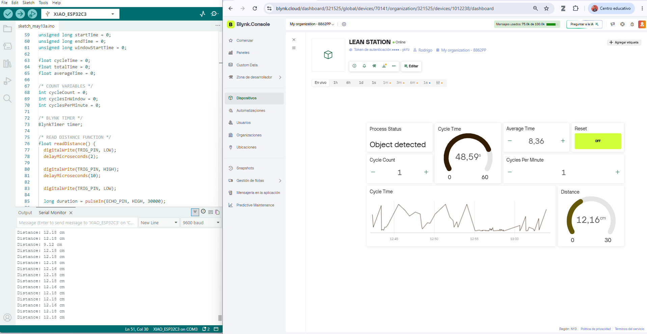
Task: Open Serial Monitor magnifier icon in toolbar
Action: point(214,14)
